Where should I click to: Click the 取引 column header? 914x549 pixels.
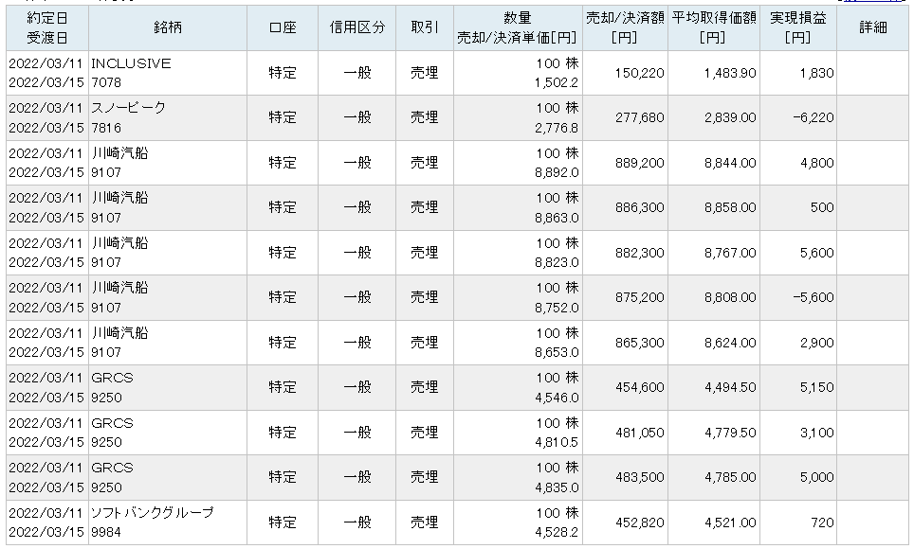point(425,28)
